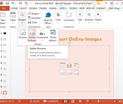Choose Online Pictures in Images menu

point(32,35)
